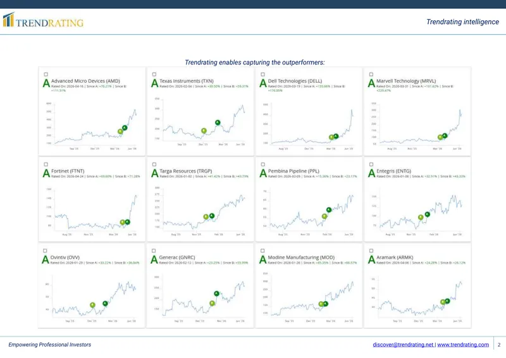The image size is (506, 358).
Task: Click light green B marker on Fortinet chart
Action: (122, 222)
